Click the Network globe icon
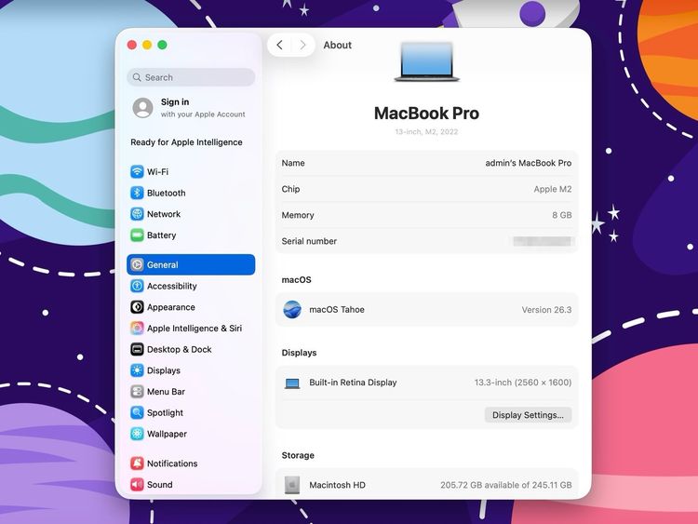The image size is (698, 524). 137,214
